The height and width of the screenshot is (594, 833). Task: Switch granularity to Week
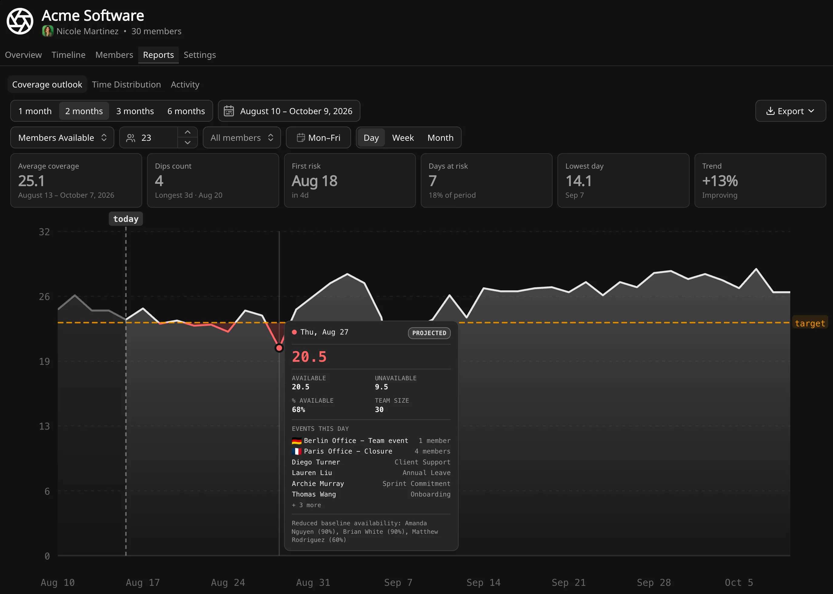pyautogui.click(x=403, y=138)
